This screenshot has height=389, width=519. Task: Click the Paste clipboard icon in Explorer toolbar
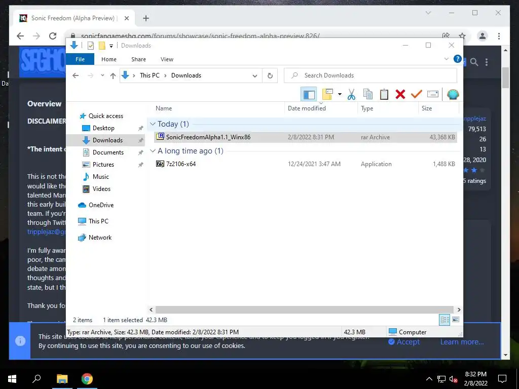384,94
